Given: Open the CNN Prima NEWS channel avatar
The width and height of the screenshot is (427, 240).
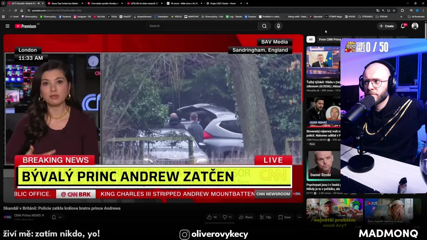Looking at the screenshot, I should pyautogui.click(x=7, y=217).
